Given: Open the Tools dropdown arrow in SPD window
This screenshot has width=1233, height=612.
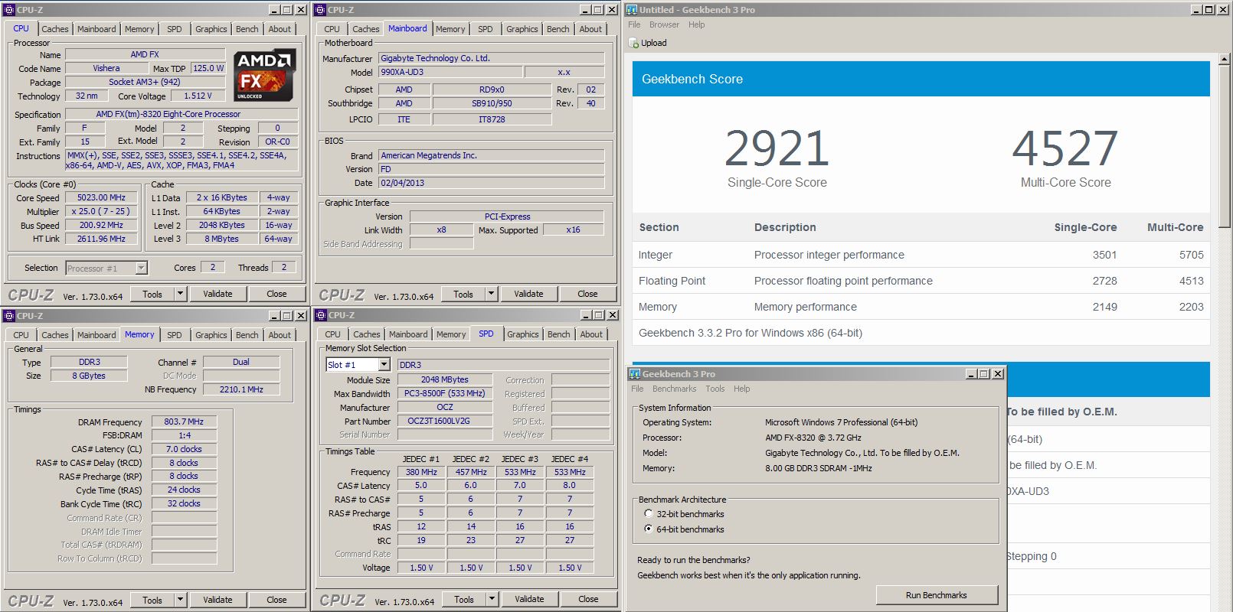Looking at the screenshot, I should 492,599.
